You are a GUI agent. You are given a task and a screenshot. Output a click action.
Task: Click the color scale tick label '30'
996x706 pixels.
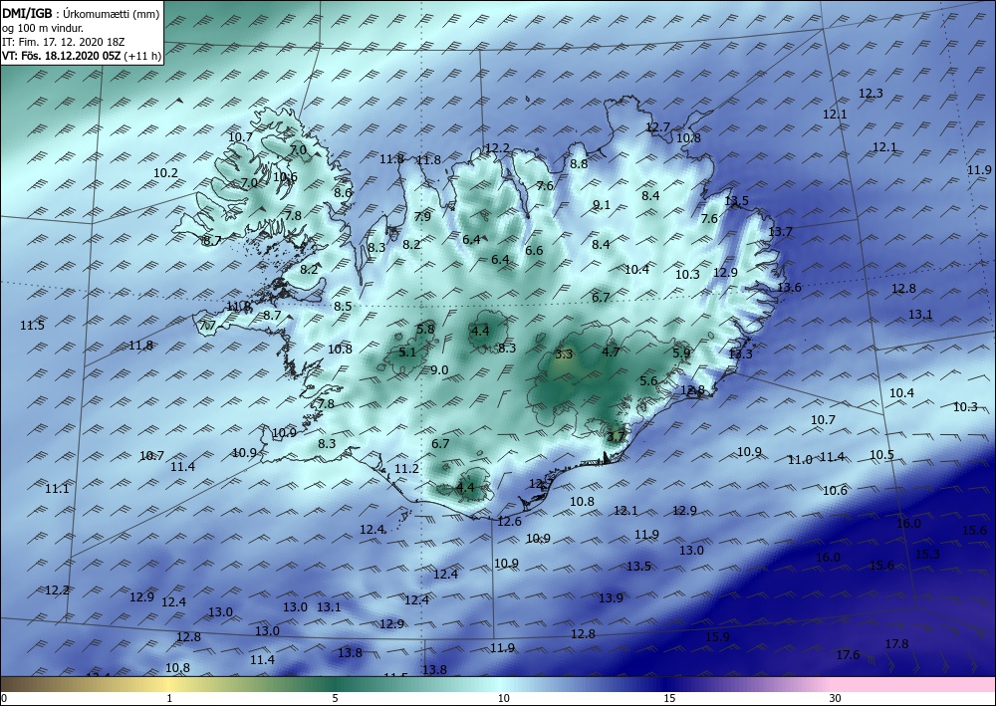(x=836, y=698)
